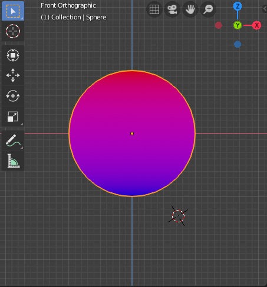The image size is (267, 287).
Task: Select the Select Box tool
Action: tap(13, 11)
